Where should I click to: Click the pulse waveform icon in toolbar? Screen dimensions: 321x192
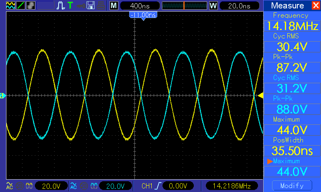61,6
